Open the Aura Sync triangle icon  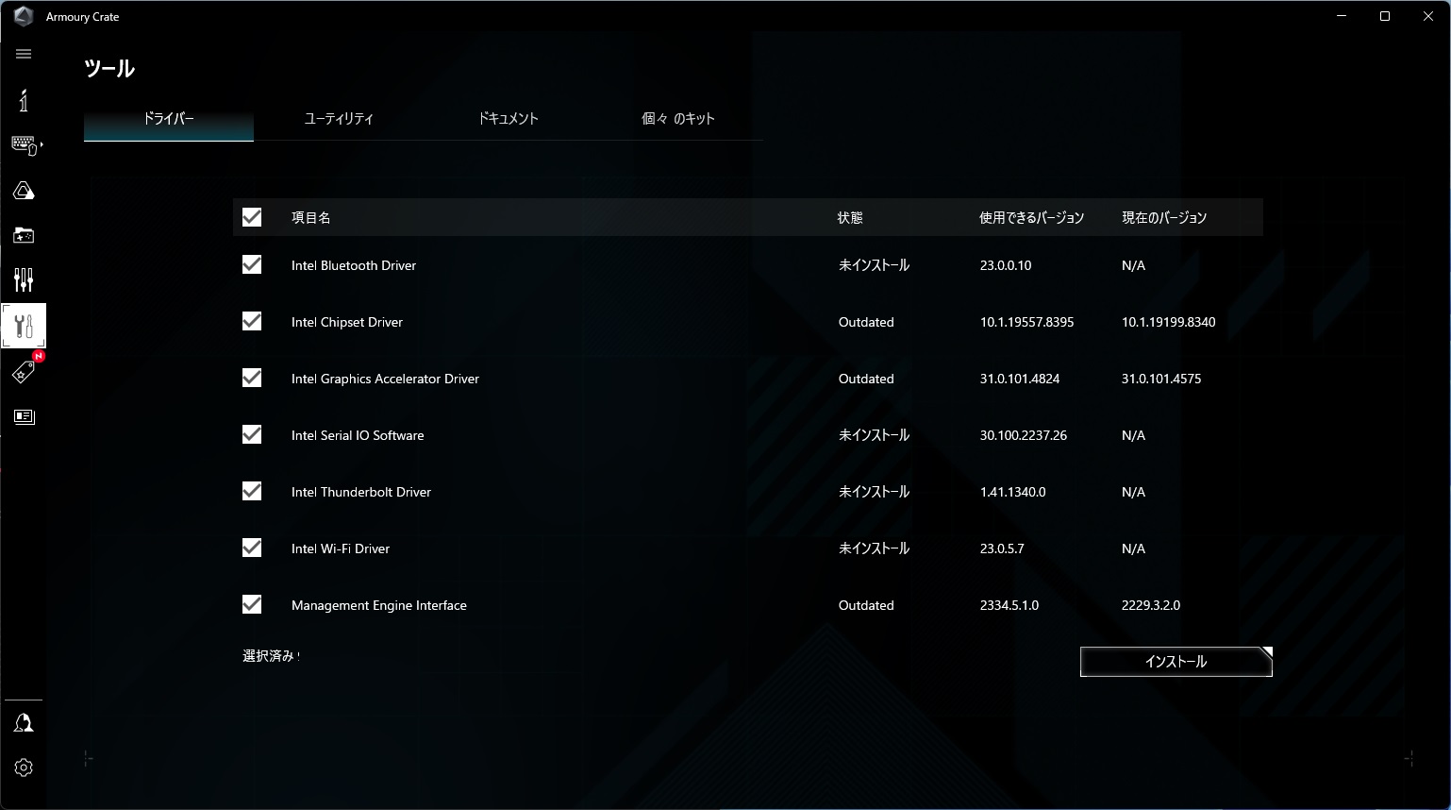[x=24, y=191]
